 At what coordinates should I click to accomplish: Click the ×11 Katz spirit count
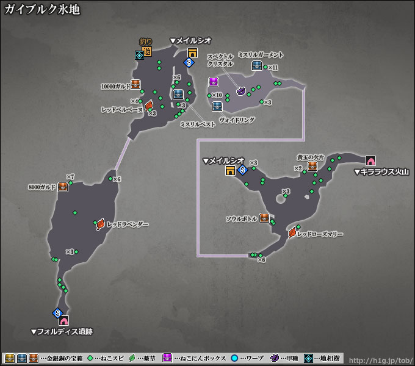273,68
